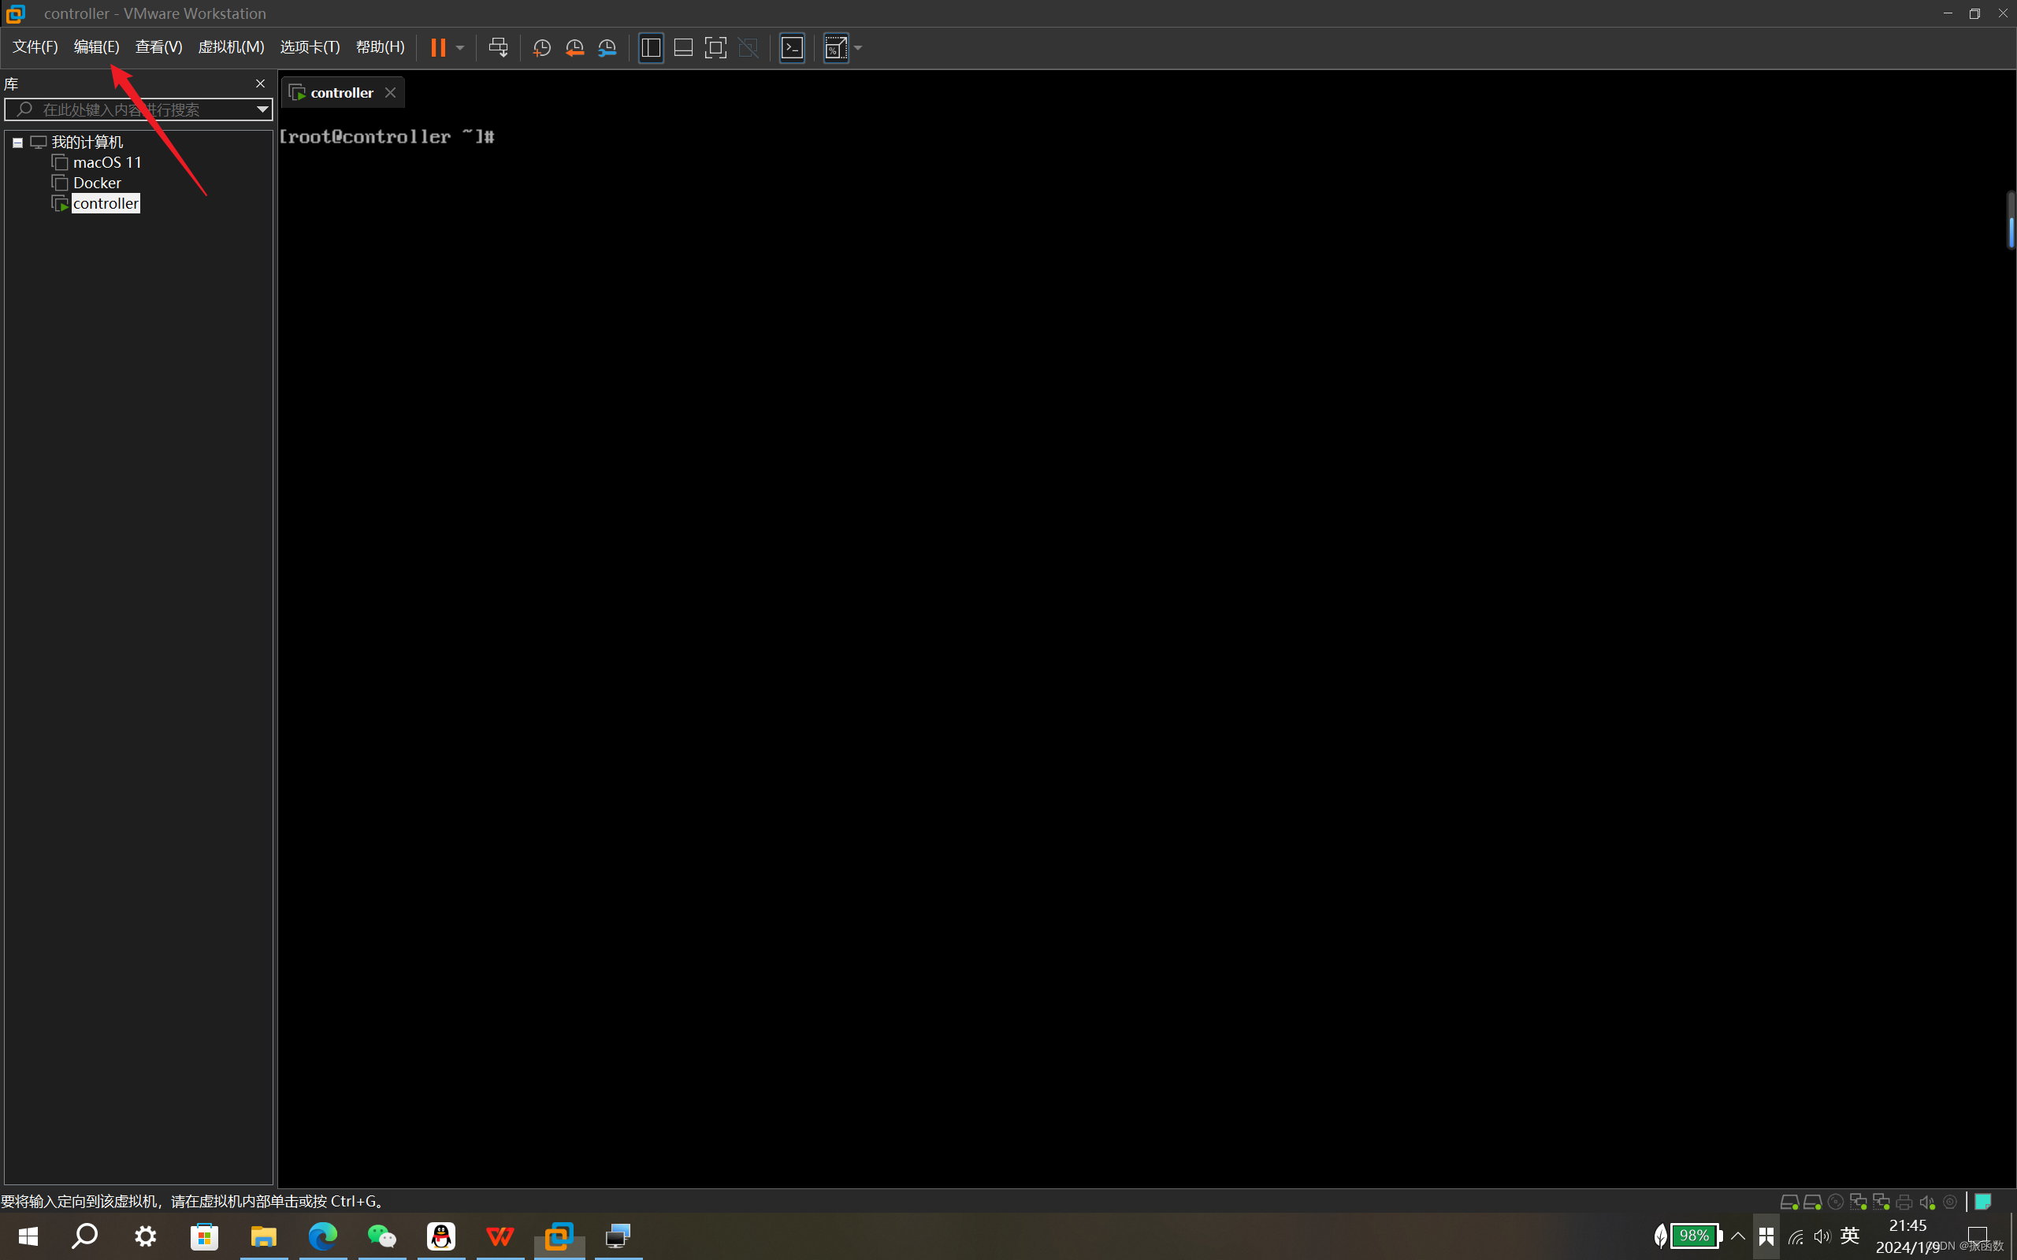Open WeChat from the taskbar

tap(381, 1236)
